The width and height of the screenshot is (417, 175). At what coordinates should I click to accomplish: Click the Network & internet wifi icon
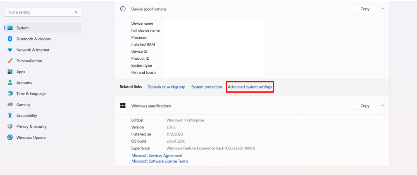pyautogui.click(x=10, y=50)
